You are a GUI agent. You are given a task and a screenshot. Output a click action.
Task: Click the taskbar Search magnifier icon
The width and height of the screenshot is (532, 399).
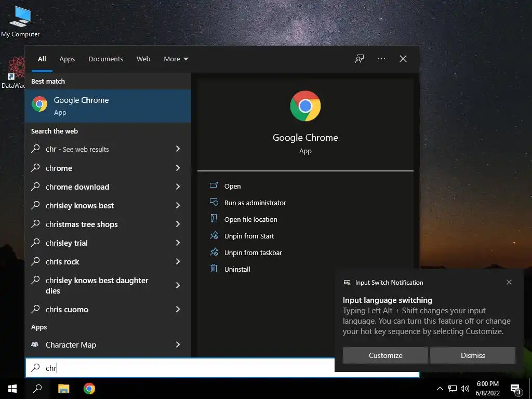[x=37, y=389]
